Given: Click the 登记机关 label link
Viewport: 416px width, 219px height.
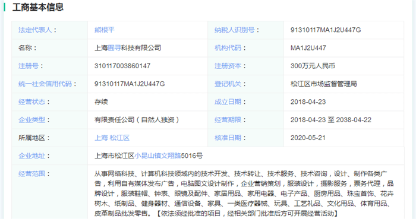Looking at the screenshot, I should [228, 84].
